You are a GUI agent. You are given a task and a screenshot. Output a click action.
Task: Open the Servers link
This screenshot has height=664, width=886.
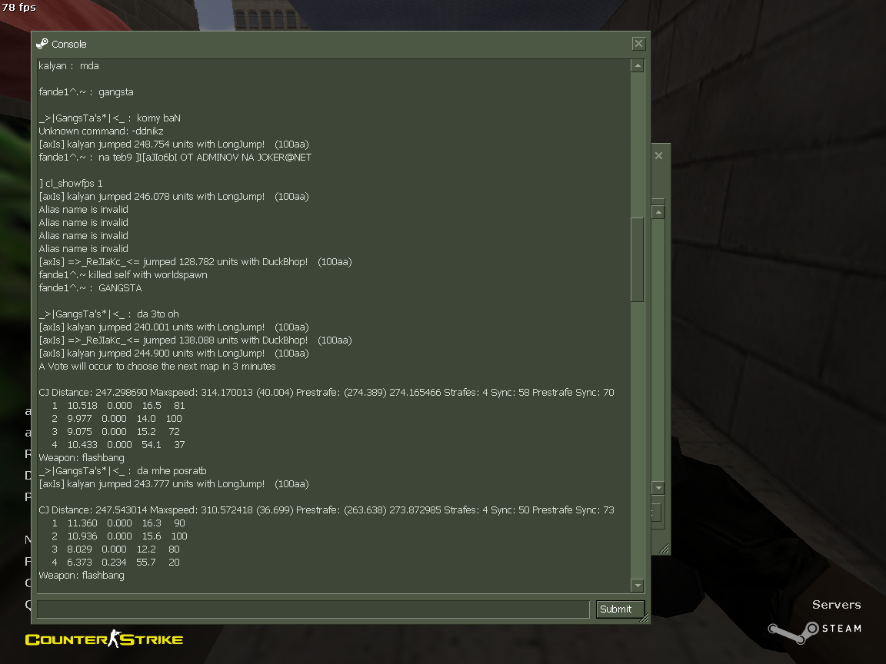(836, 605)
